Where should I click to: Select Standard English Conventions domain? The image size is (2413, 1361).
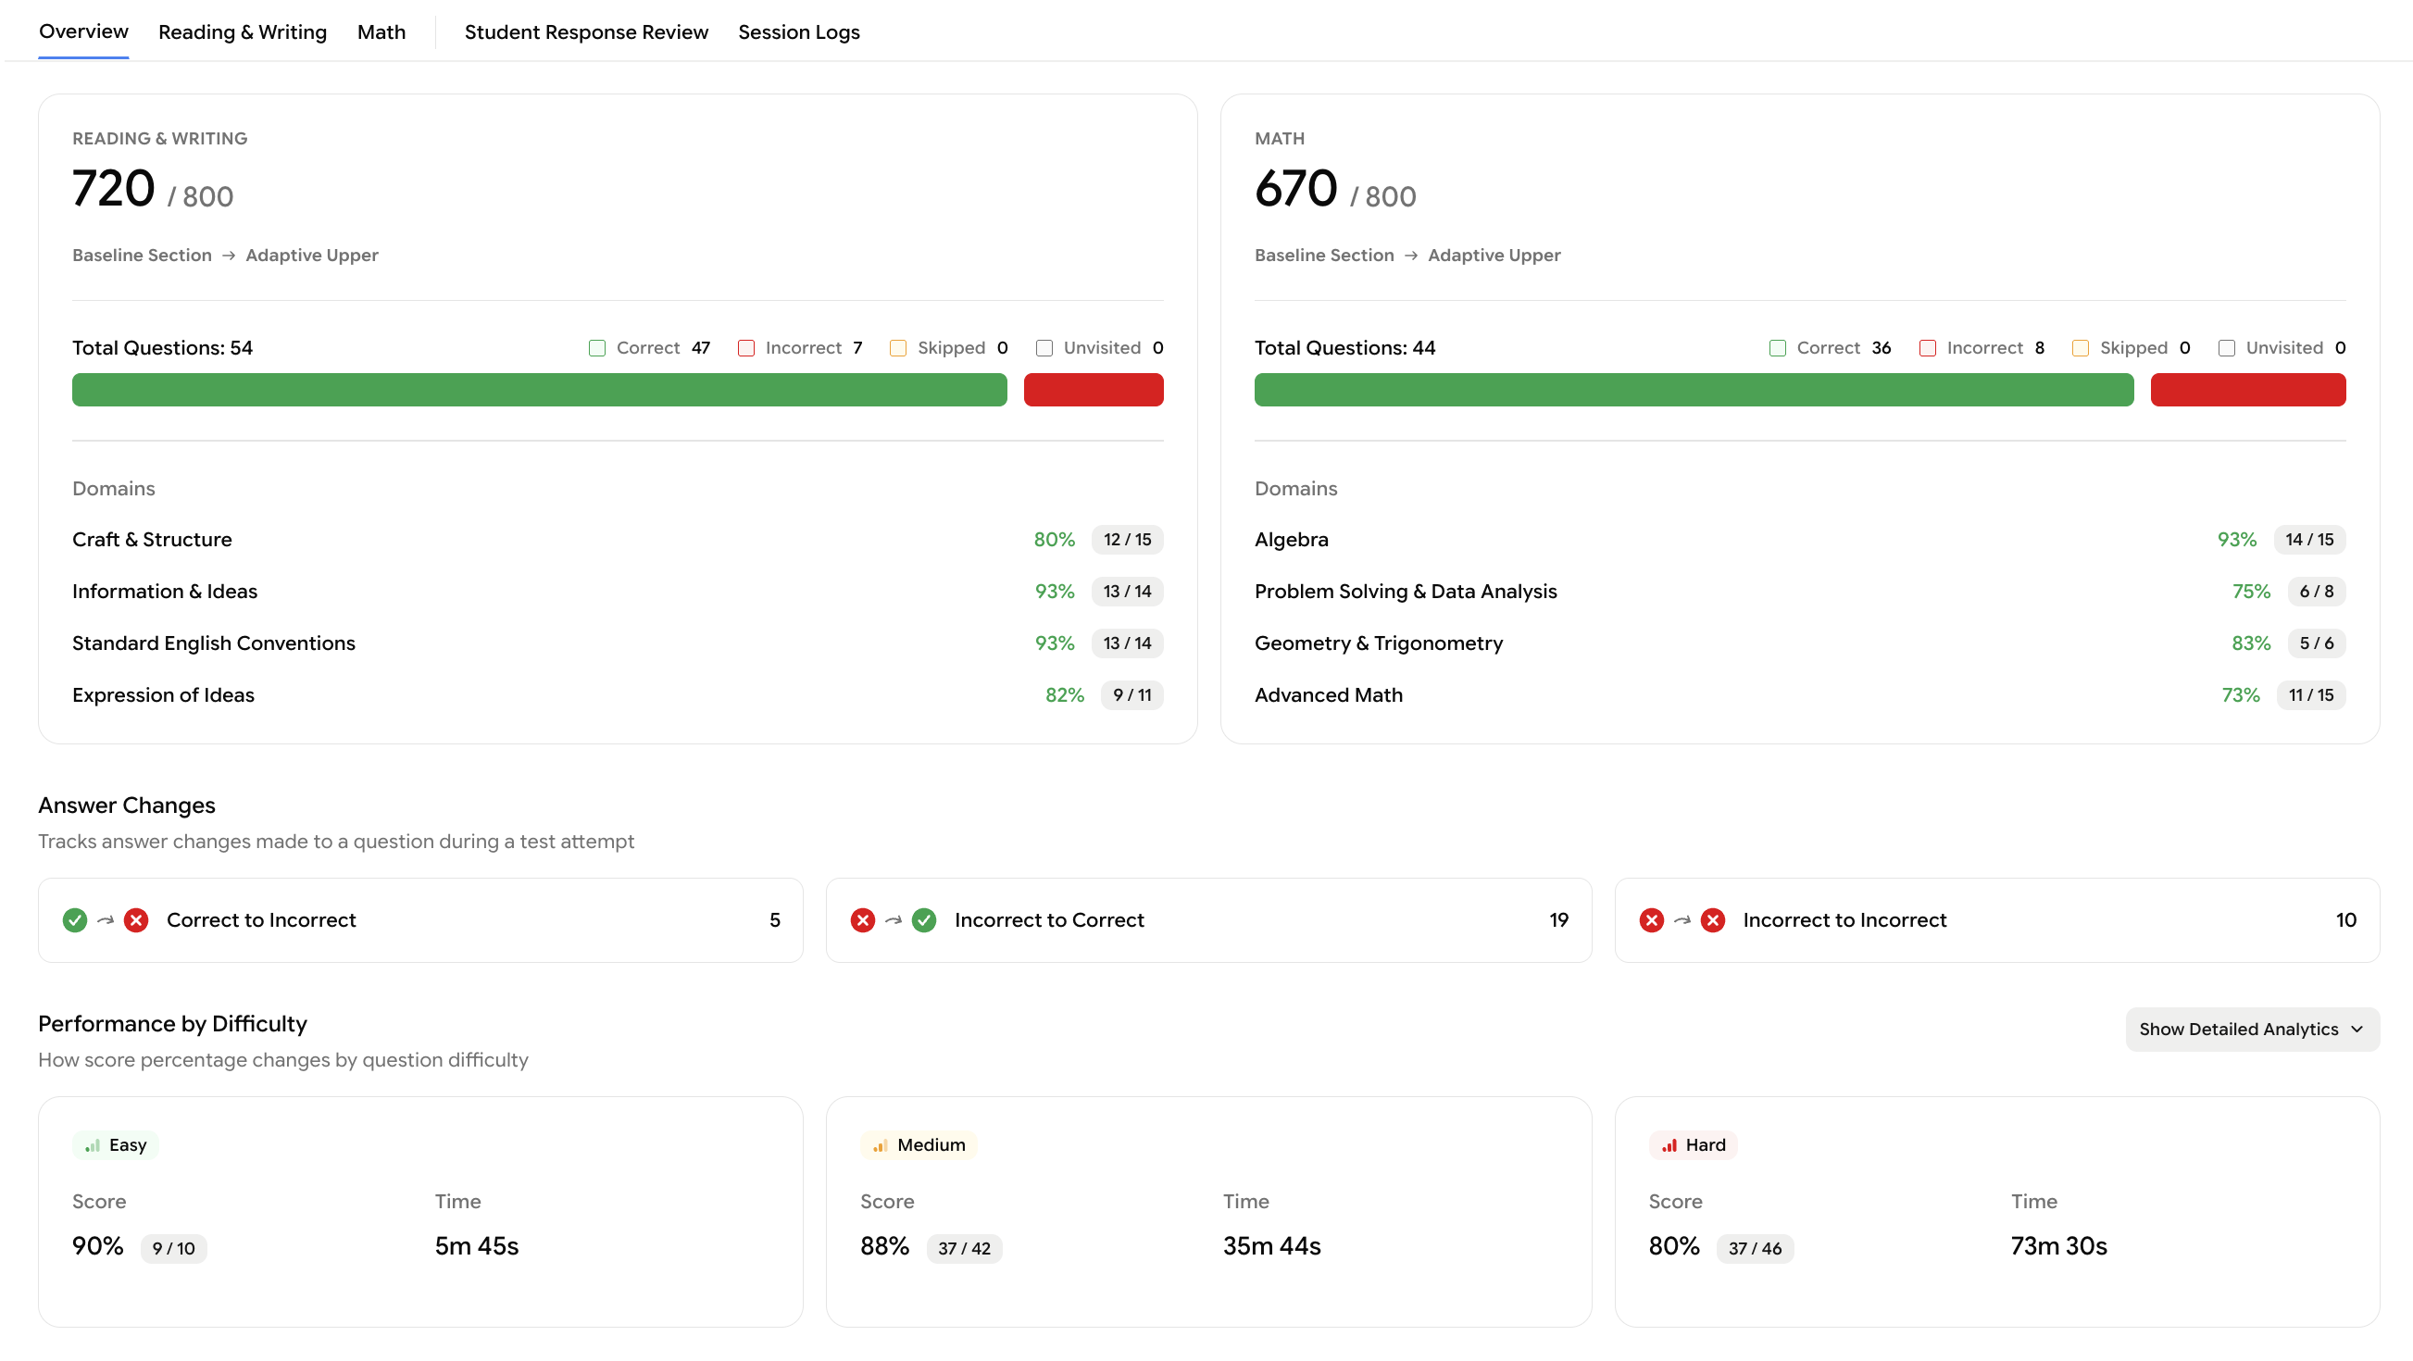pyautogui.click(x=618, y=643)
